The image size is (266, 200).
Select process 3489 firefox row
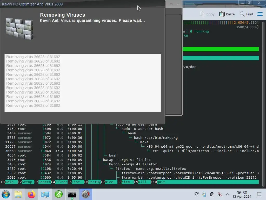pos(130,169)
